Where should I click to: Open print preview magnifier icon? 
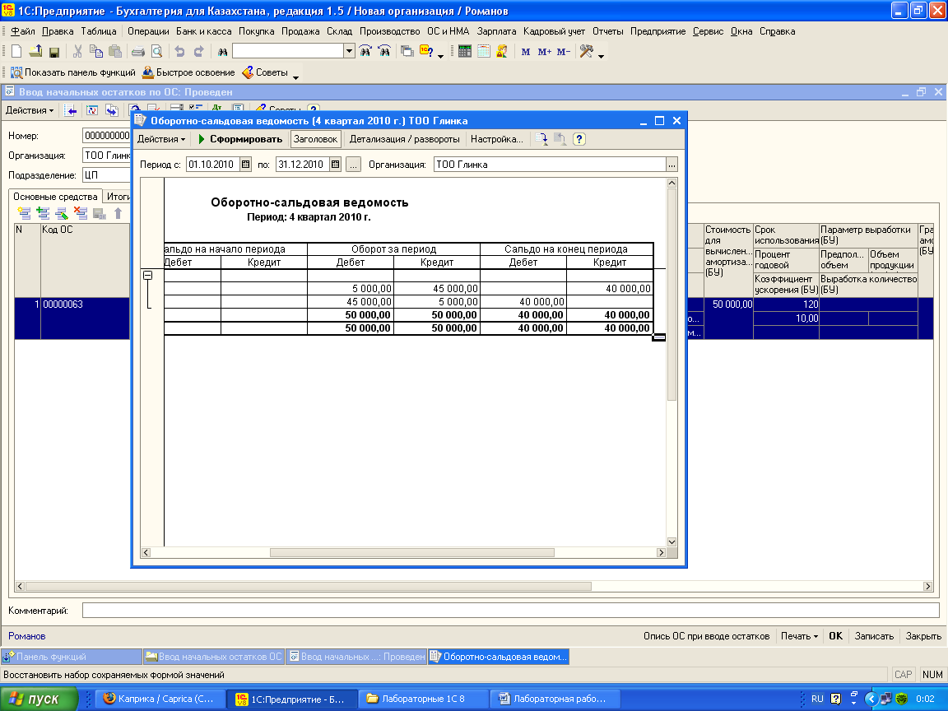[x=156, y=51]
